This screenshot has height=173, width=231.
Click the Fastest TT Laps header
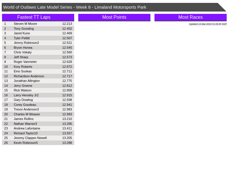[x=38, y=17]
